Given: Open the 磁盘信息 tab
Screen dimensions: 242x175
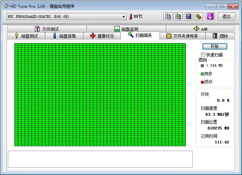Looking at the screenshot, I should tap(64, 36).
